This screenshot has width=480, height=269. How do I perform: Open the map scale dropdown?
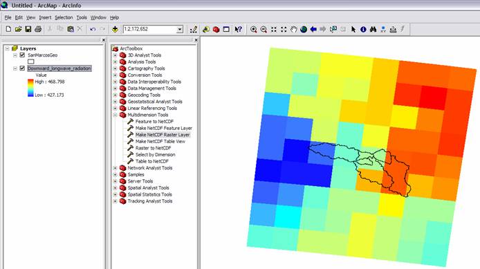180,29
